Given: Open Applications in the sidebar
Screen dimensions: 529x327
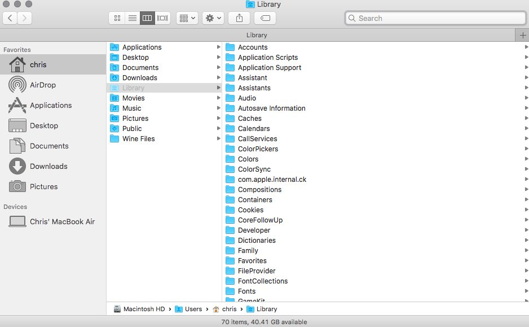Looking at the screenshot, I should pyautogui.click(x=53, y=105).
